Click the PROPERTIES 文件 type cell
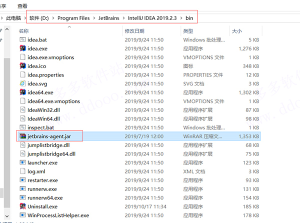 coord(203,75)
